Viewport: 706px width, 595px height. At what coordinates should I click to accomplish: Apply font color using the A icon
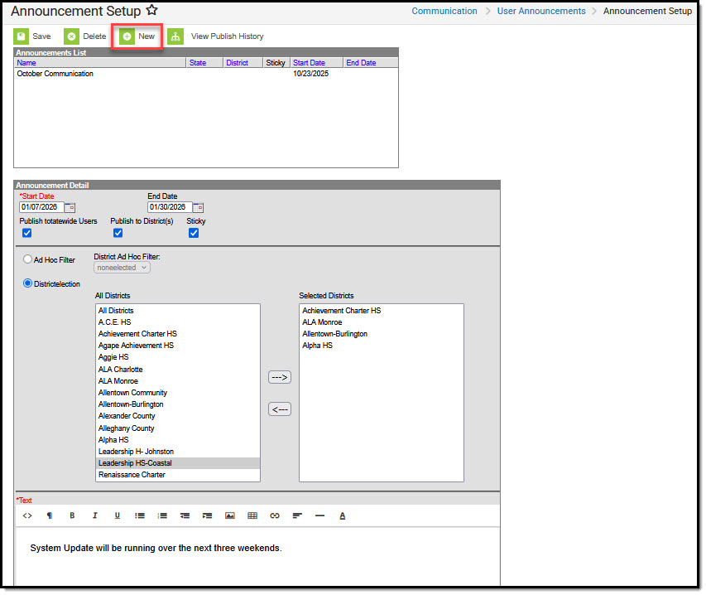(342, 515)
